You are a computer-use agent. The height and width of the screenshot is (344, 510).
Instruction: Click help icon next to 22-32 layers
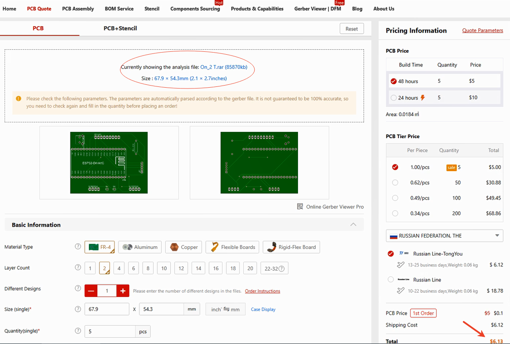click(x=282, y=268)
